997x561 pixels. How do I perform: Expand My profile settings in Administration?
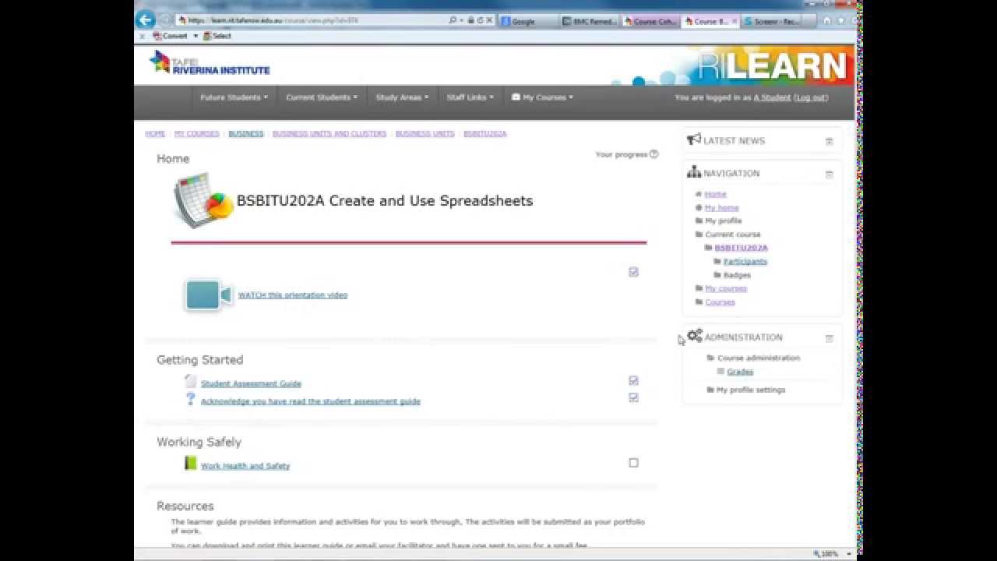(x=751, y=390)
